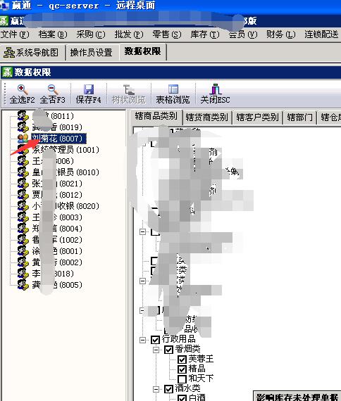Click the 刘菊花 (8007) group icon
This screenshot has width=341, height=401.
coord(23,139)
